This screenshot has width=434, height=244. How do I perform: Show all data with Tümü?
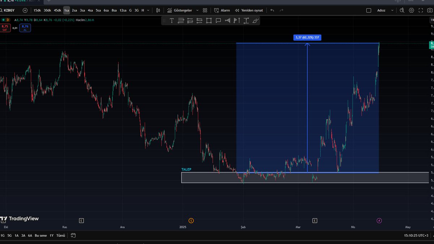click(x=60, y=235)
